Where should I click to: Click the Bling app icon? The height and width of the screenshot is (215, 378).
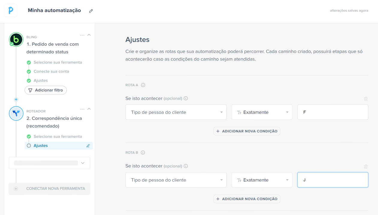[x=16, y=39]
